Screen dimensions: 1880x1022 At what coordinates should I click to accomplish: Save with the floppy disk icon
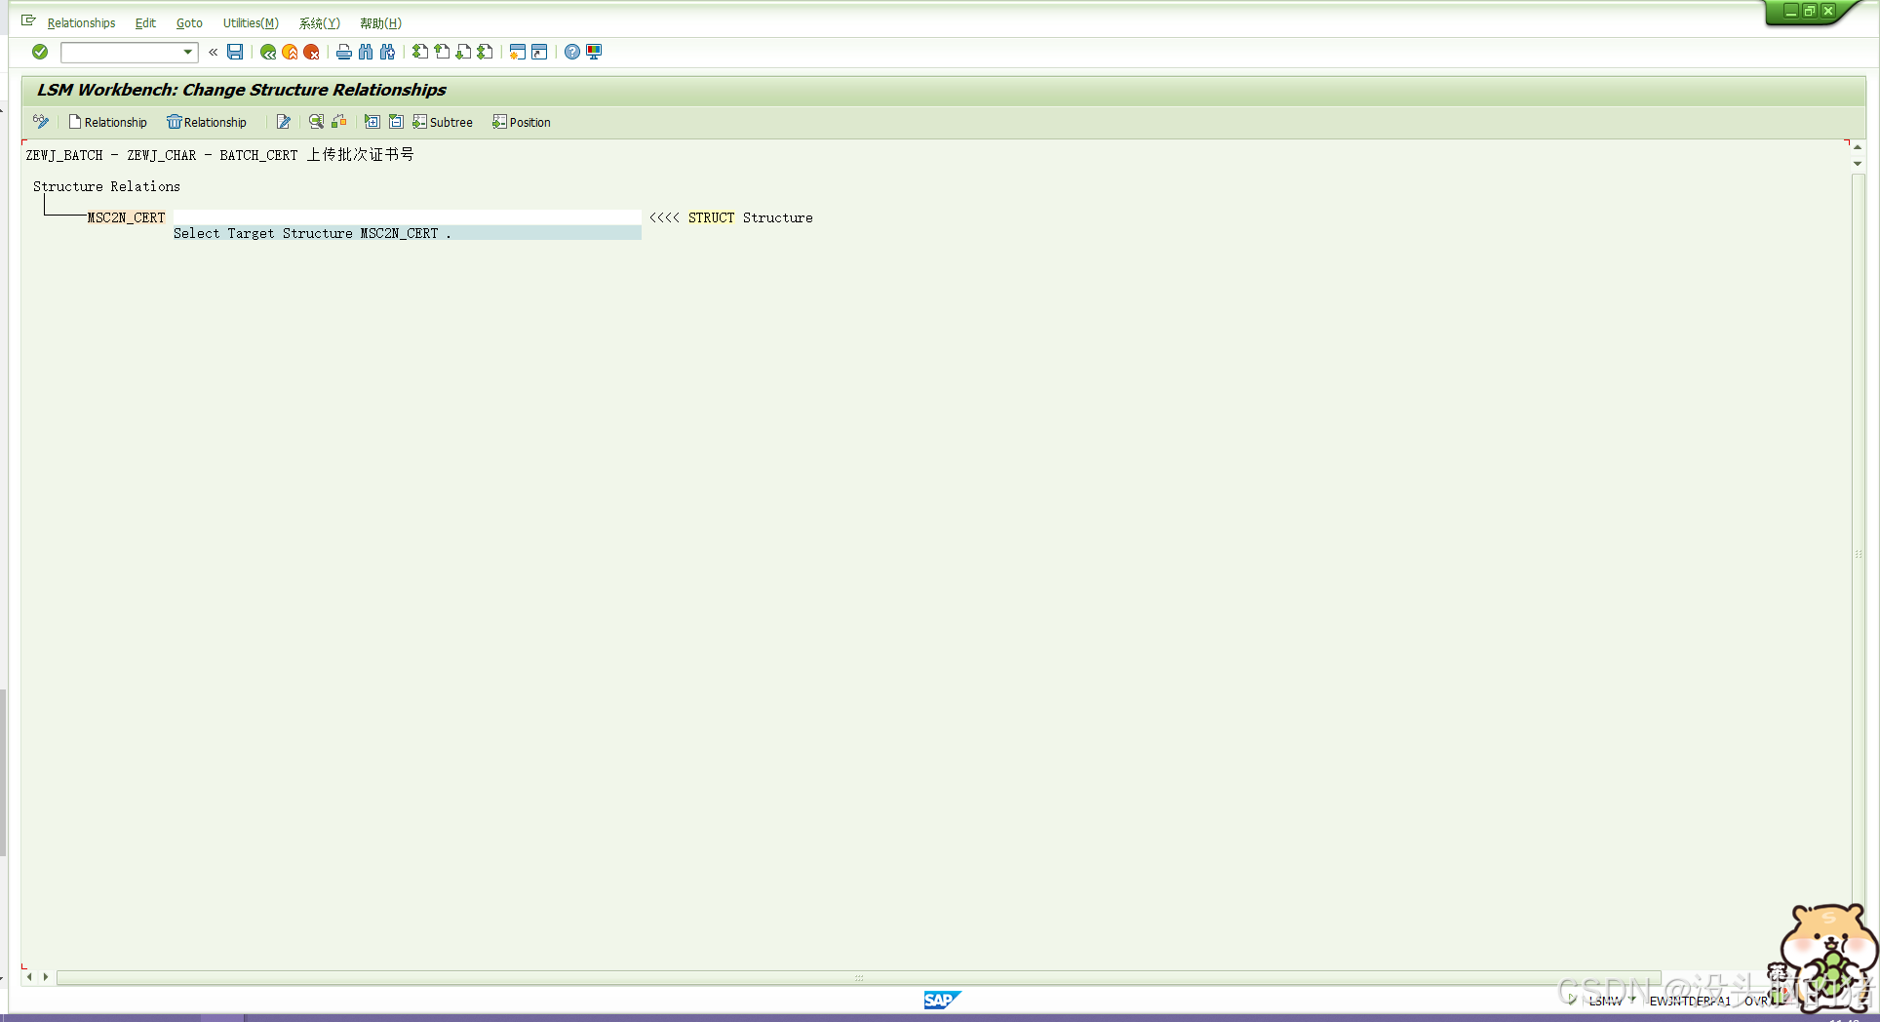click(x=235, y=52)
